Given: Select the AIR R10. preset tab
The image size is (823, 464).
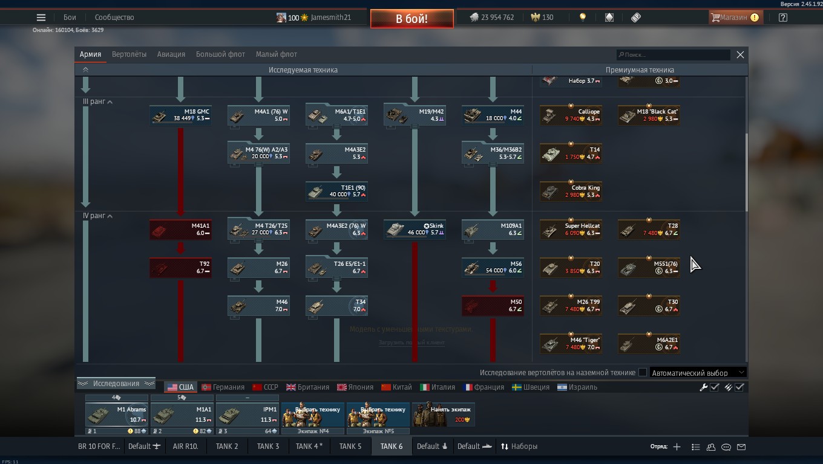Looking at the screenshot, I should click(186, 446).
